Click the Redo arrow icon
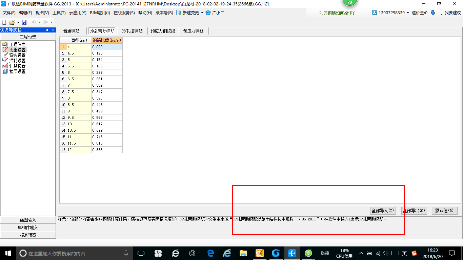 pos(46,22)
